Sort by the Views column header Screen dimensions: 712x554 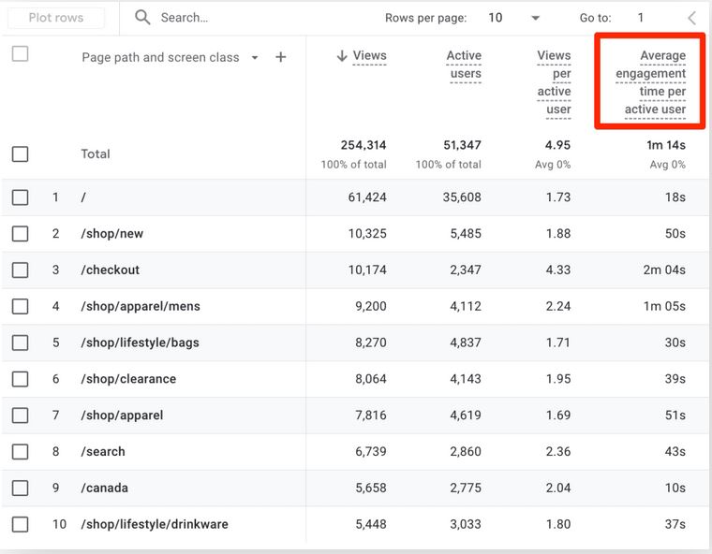click(370, 56)
